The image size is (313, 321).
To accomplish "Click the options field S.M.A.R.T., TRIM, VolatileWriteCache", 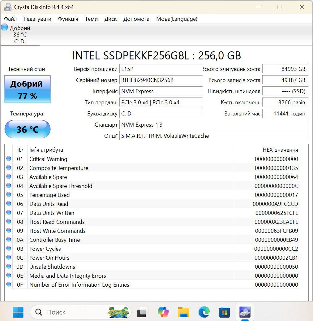I will click(214, 136).
